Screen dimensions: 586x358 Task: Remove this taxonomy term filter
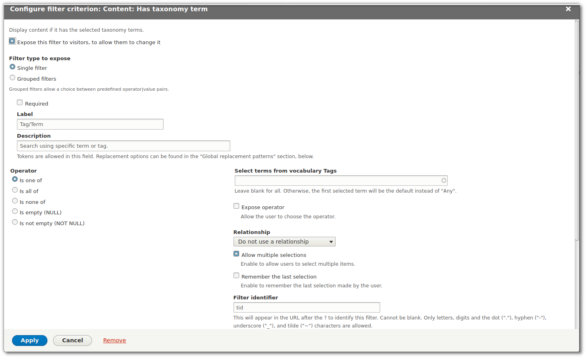point(115,340)
